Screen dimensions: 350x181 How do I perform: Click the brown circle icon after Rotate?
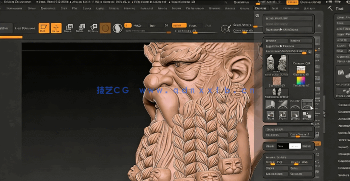105,28
